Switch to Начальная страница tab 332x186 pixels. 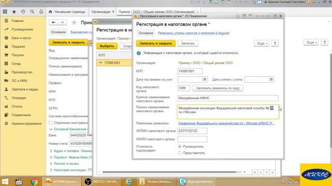(x=67, y=12)
